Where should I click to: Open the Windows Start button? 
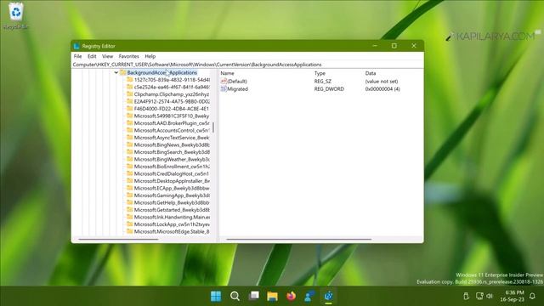(x=216, y=296)
